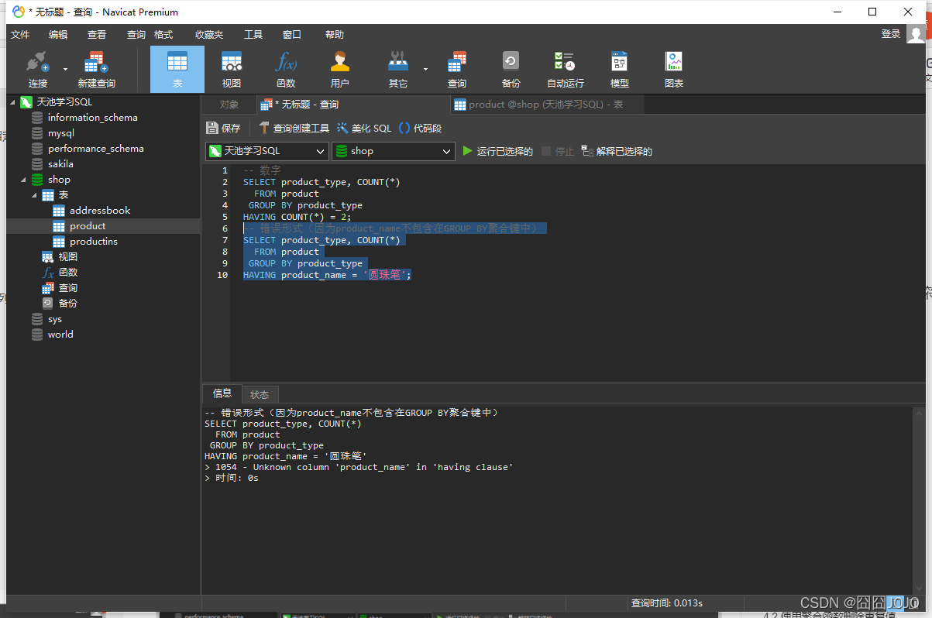The width and height of the screenshot is (932, 618).
Task: Open the 窗口 (Window) menu
Action: point(292,34)
